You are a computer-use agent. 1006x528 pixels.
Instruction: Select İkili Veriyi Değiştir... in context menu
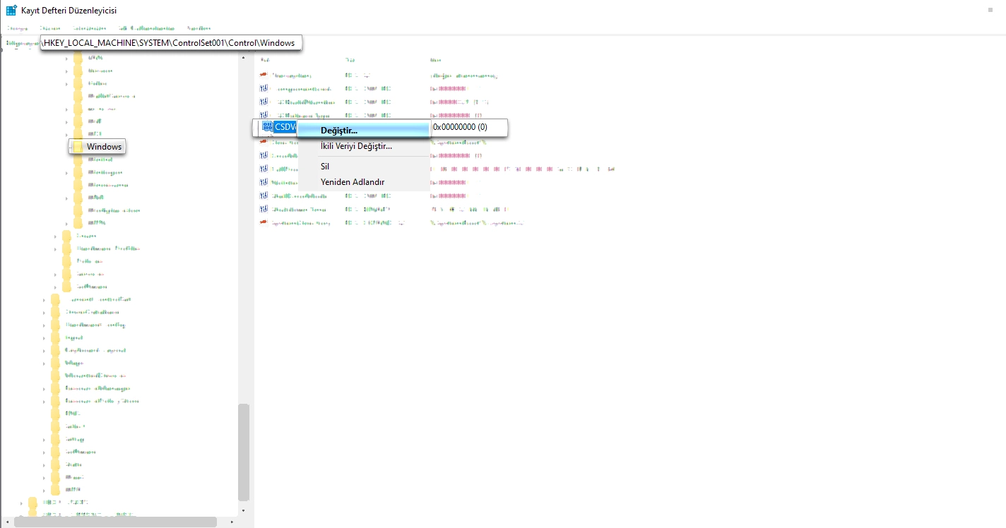coord(355,146)
